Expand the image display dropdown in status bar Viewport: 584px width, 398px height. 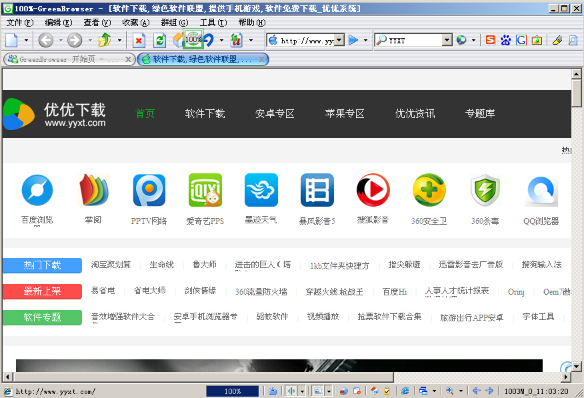click(x=329, y=391)
